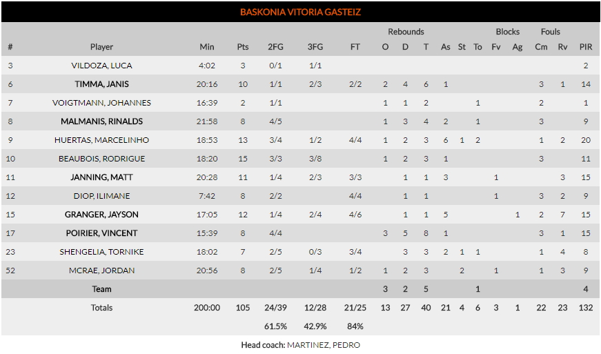601x354 pixels.
Task: Click the PIR column header
Action: pos(585,47)
